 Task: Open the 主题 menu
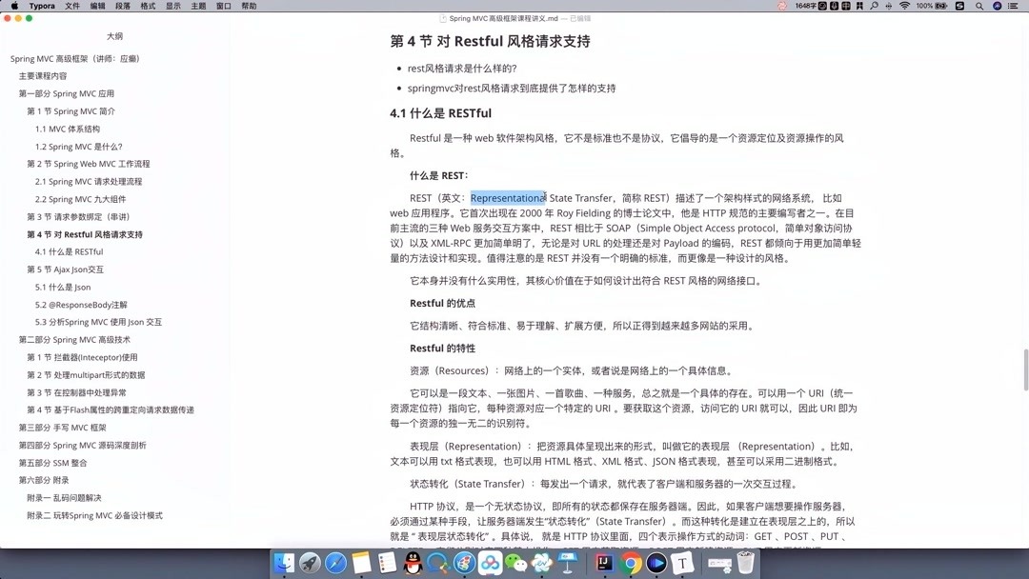coord(197,7)
